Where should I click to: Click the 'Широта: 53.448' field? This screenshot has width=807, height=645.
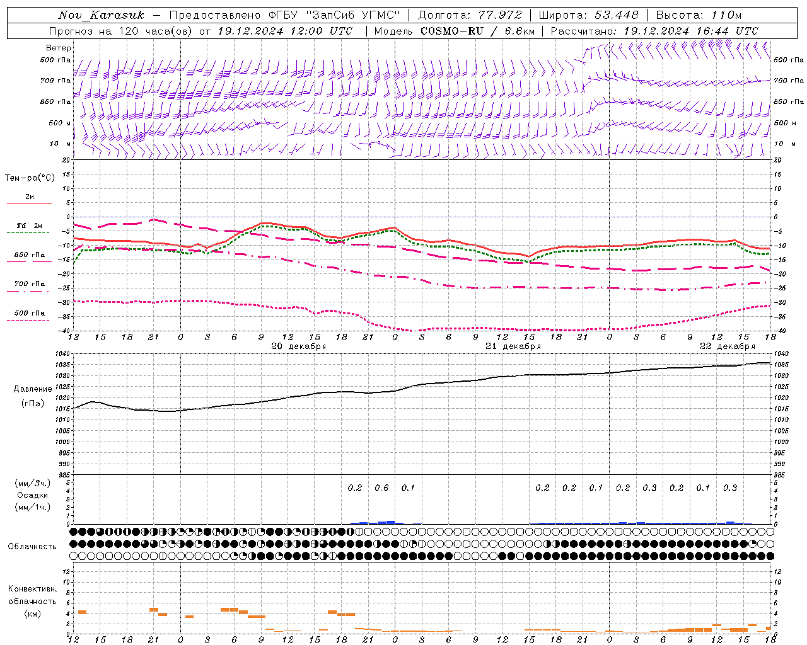[588, 14]
